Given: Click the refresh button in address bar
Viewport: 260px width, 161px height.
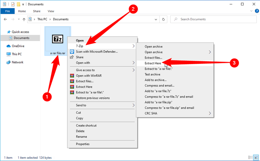Looking at the screenshot, I should point(163,19).
